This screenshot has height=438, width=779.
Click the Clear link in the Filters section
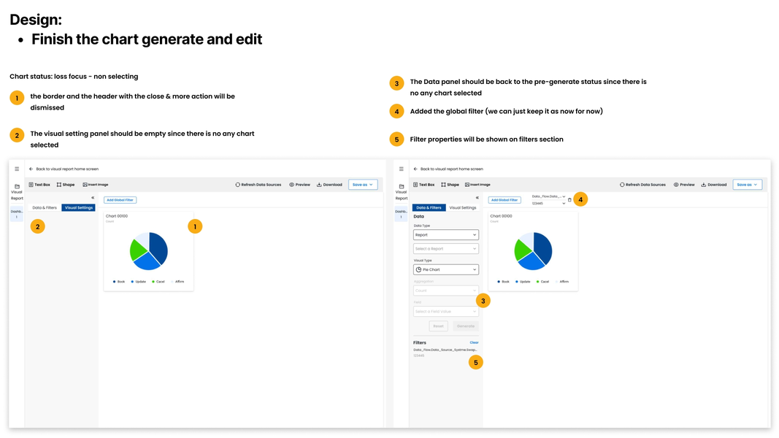[x=474, y=342]
